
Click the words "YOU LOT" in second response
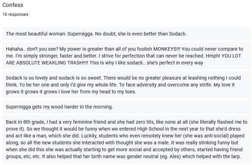(x=231, y=56)
